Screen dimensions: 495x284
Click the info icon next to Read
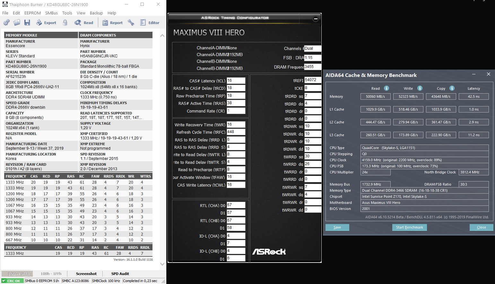pyautogui.click(x=386, y=88)
